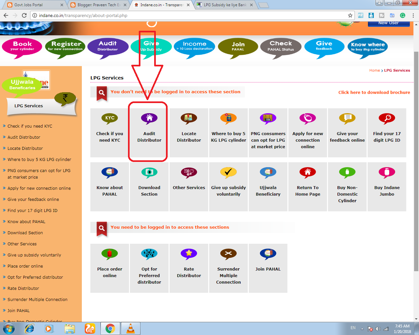419x335 pixels.
Task: Click the page vertical scrollbar
Action: click(416, 161)
